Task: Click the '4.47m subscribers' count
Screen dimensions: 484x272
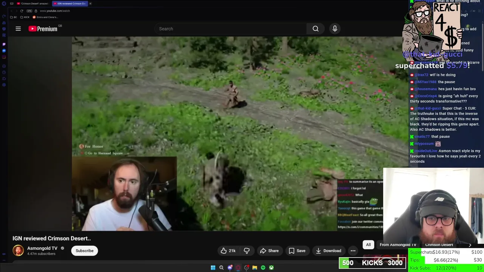Action: coord(41,254)
